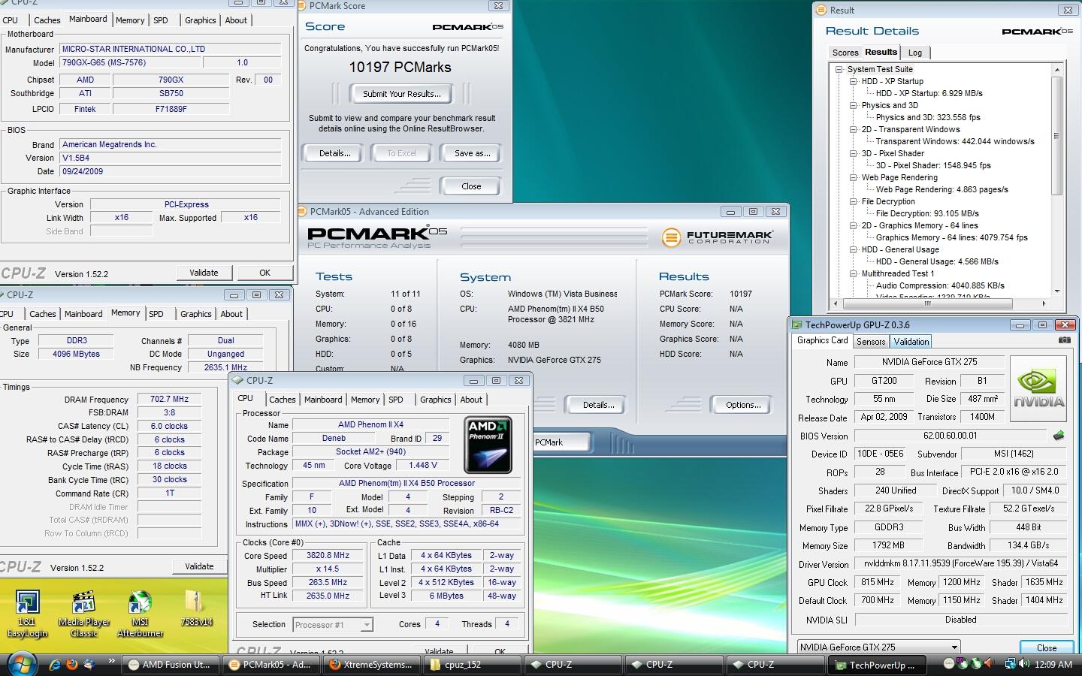Minimize the PCMark05 Advanced Edition window
This screenshot has height=676, width=1082.
[x=730, y=212]
